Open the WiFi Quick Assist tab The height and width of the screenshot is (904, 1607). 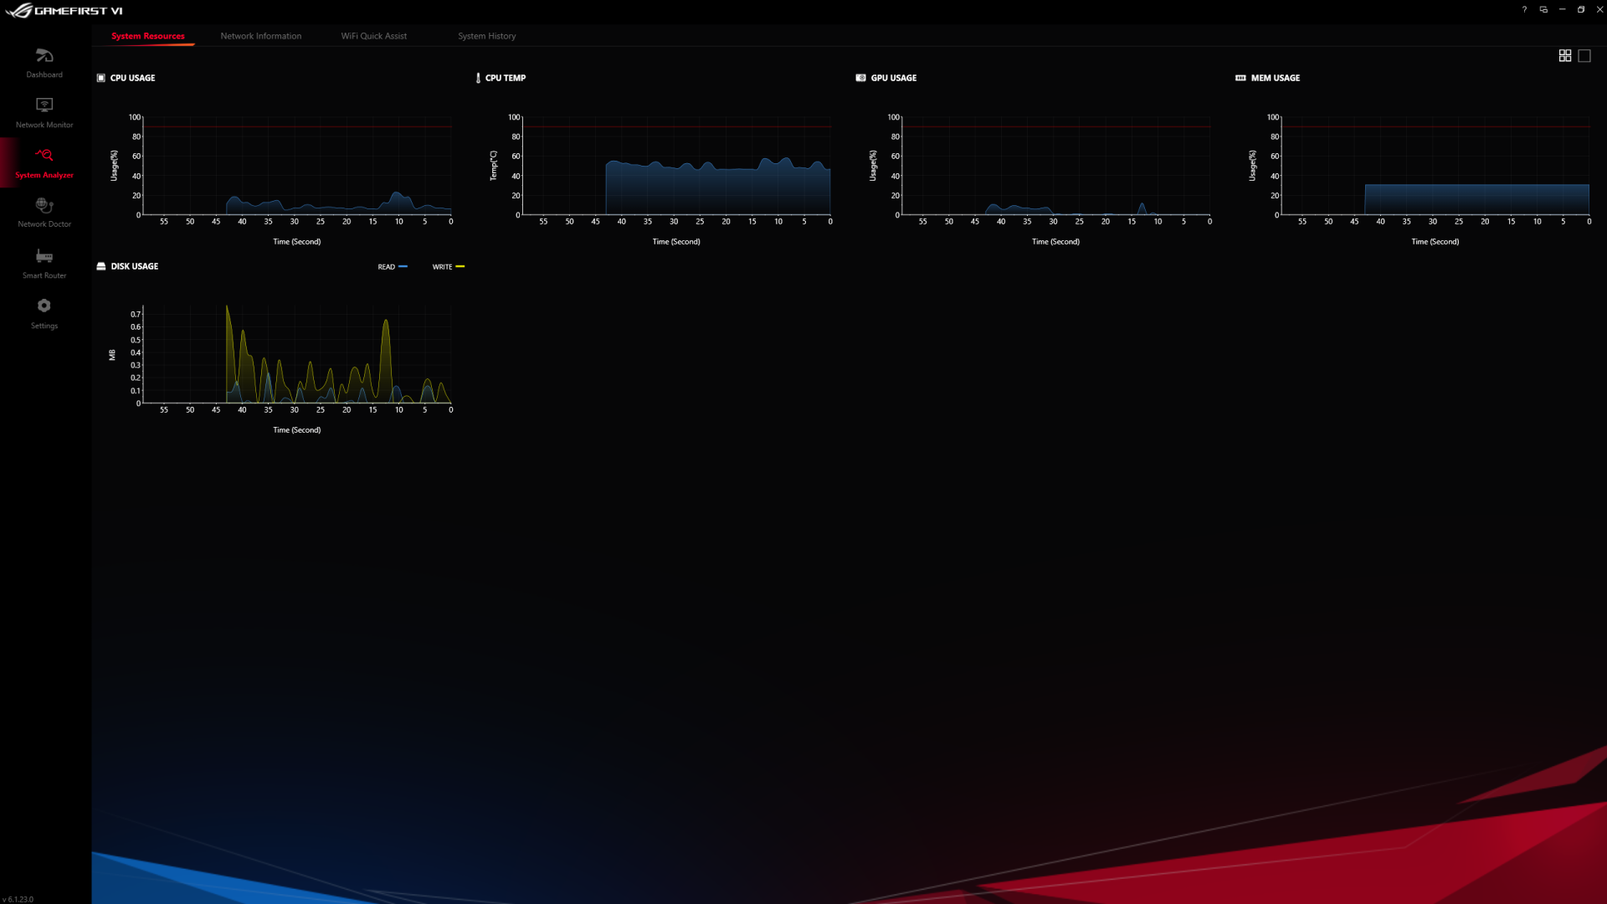click(373, 36)
